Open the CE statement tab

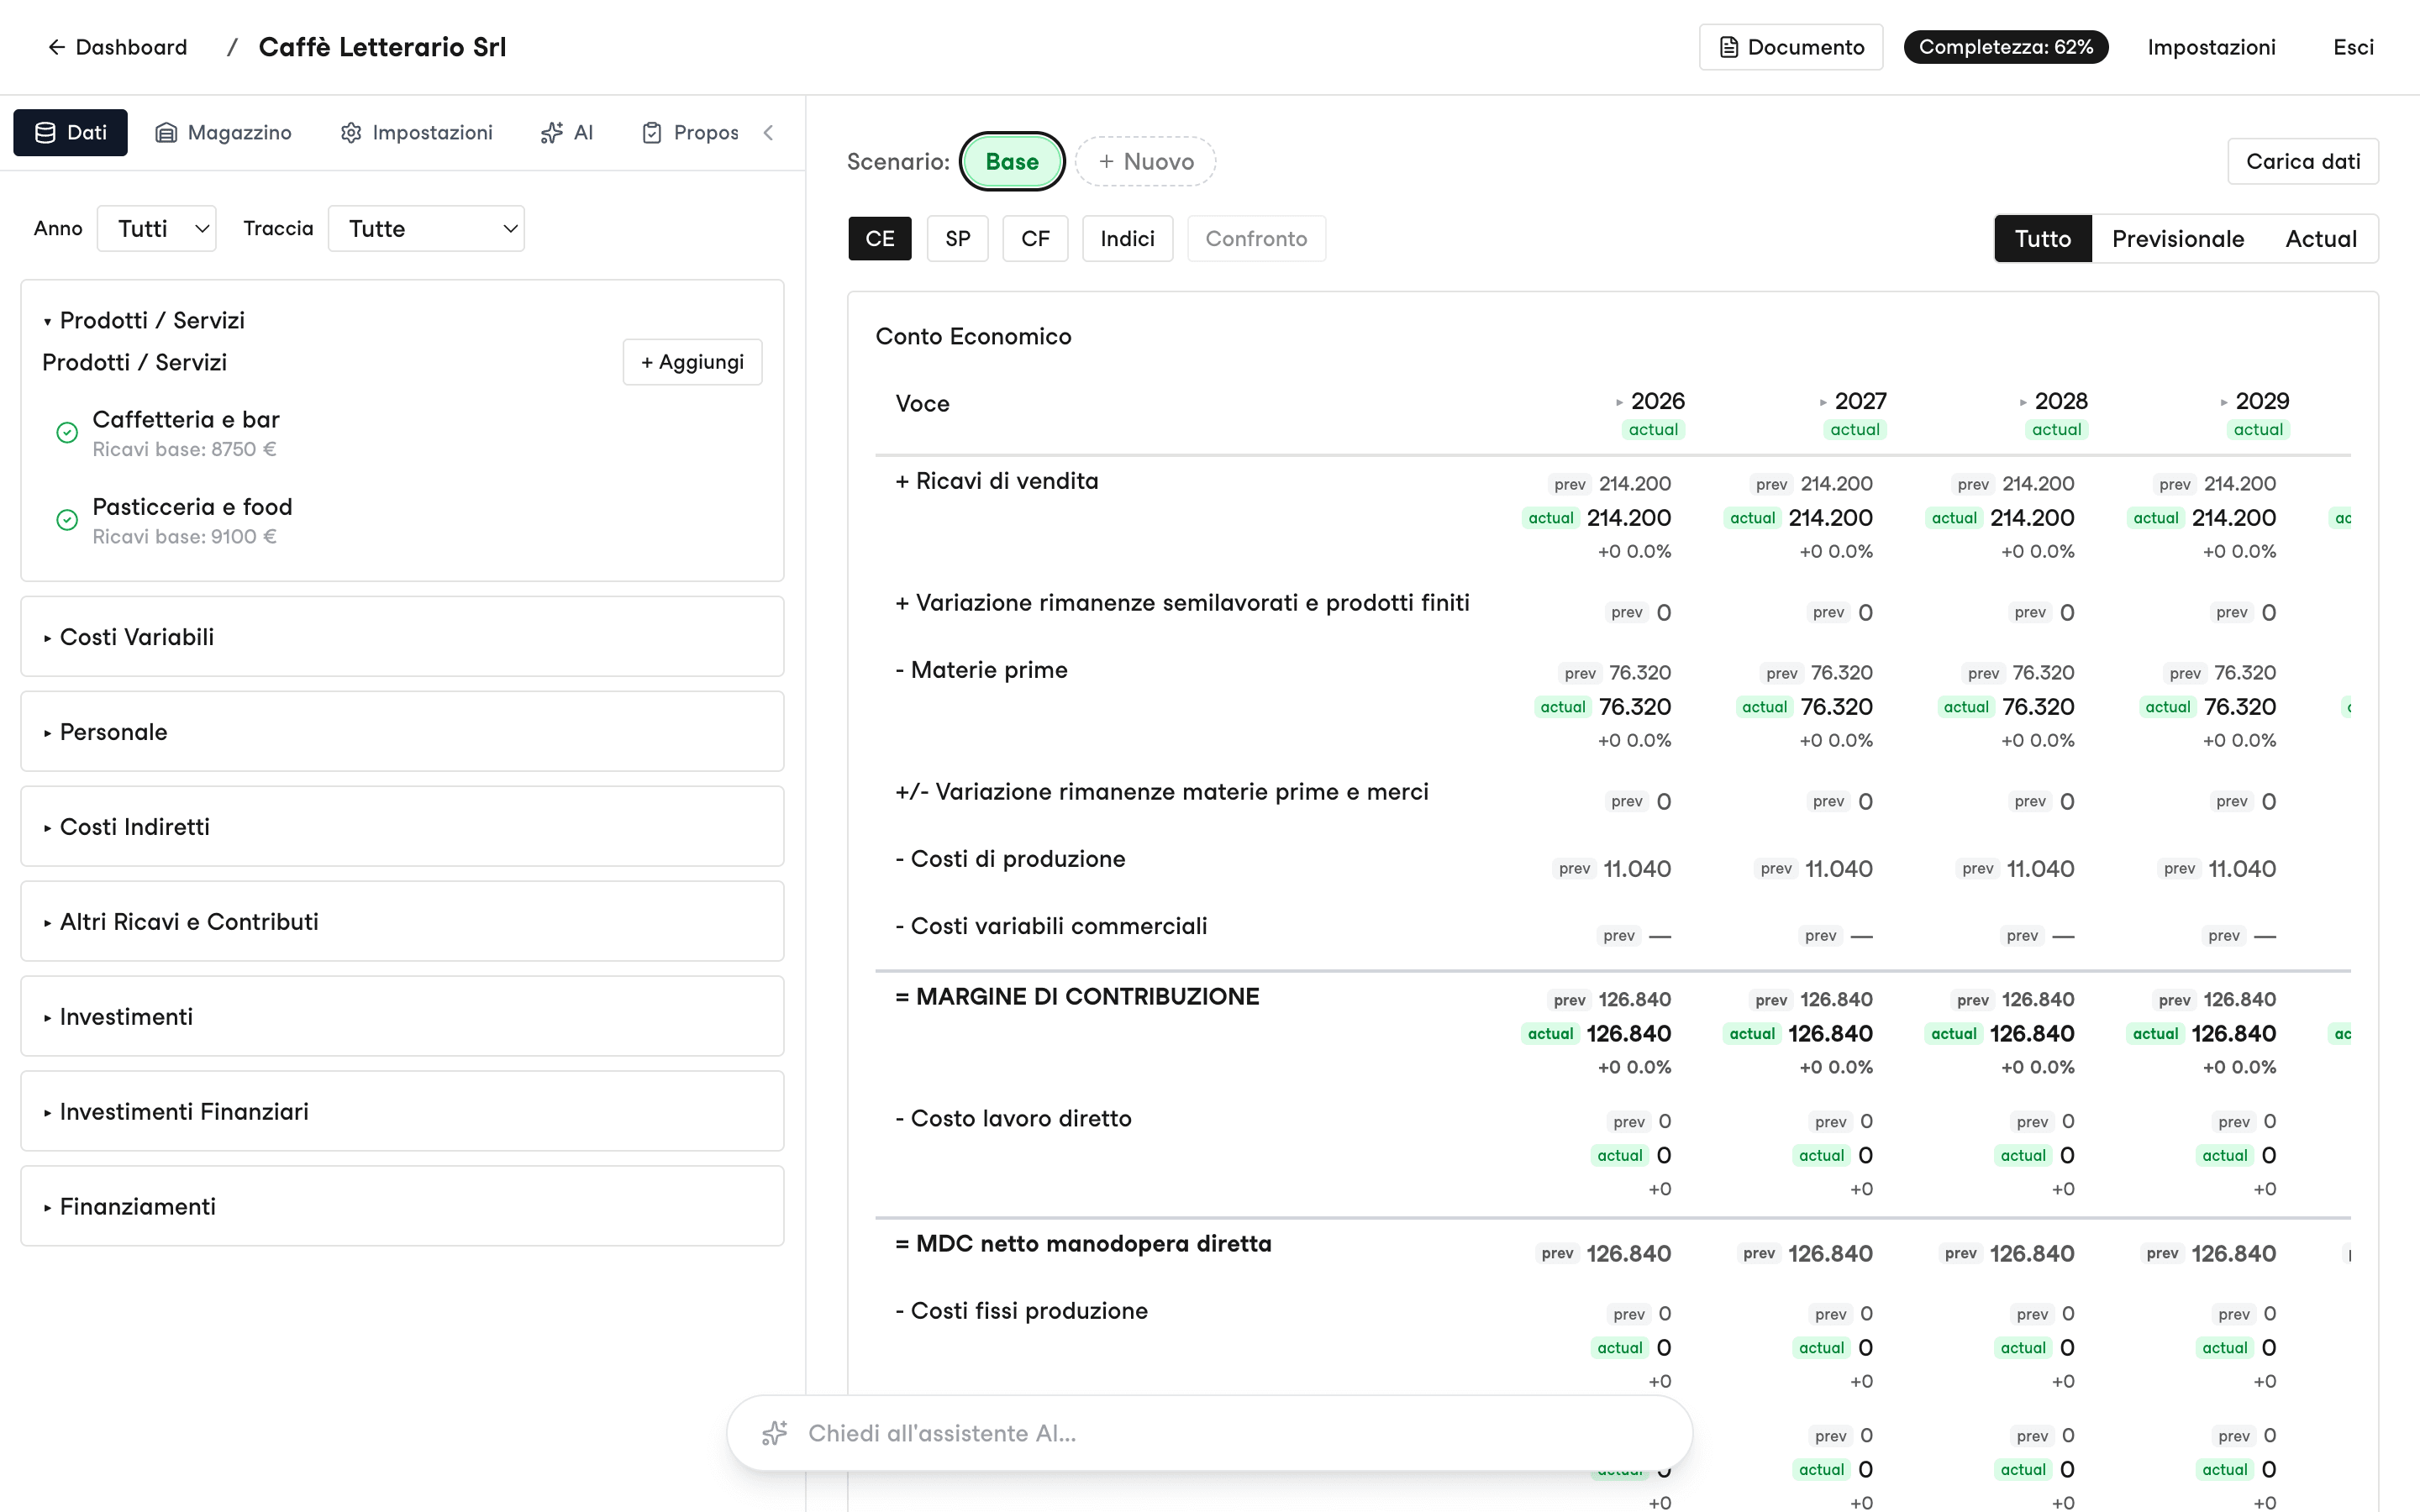(x=879, y=238)
